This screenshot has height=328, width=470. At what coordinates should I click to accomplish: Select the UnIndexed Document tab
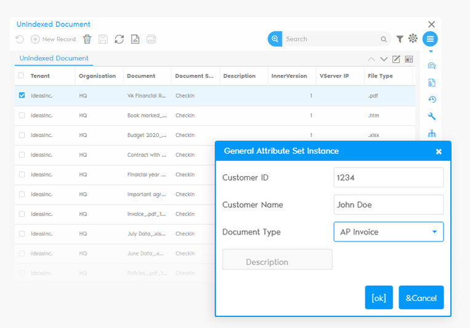(54, 58)
